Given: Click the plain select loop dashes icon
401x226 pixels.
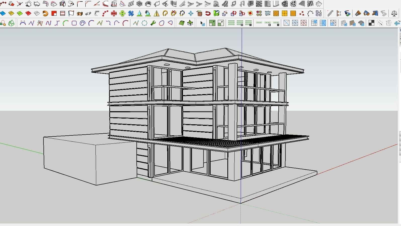Looking at the screenshot, I should (x=259, y=23).
